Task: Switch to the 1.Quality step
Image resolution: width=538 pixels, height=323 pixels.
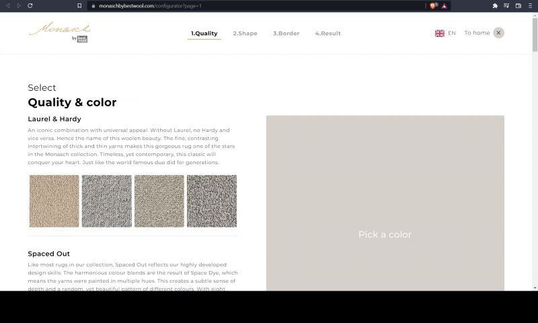Action: pyautogui.click(x=204, y=33)
